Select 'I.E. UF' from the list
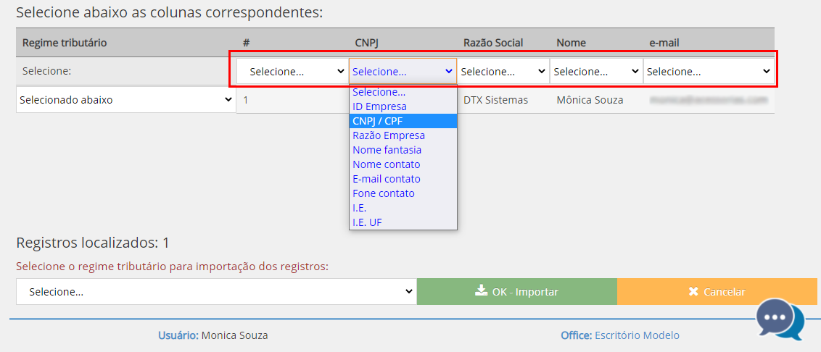The height and width of the screenshot is (352, 821). pos(367,222)
